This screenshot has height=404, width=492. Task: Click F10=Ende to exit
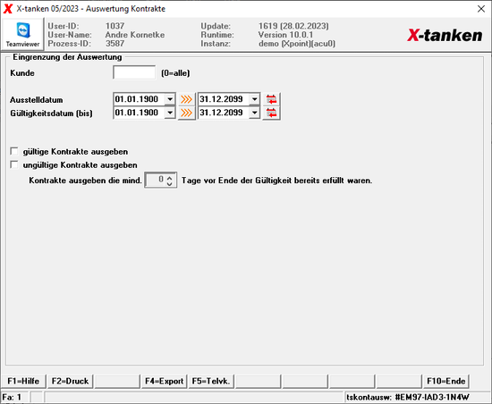click(x=445, y=381)
